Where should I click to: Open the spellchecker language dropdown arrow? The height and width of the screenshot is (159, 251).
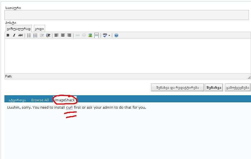tap(109, 36)
